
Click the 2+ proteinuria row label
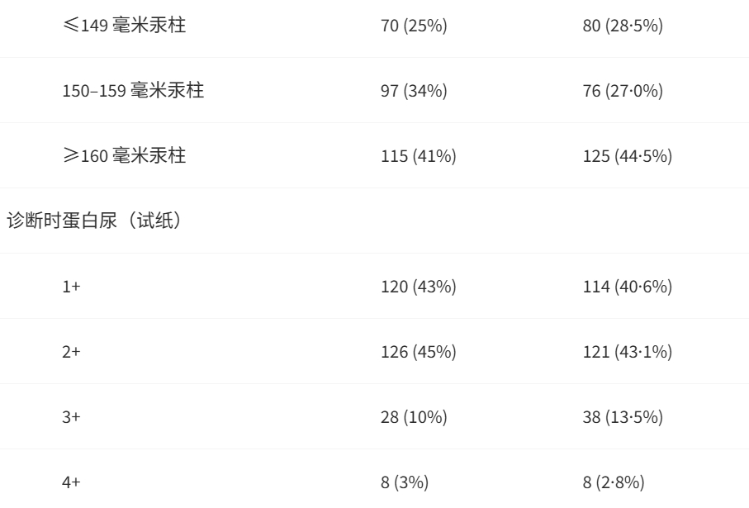tap(71, 352)
